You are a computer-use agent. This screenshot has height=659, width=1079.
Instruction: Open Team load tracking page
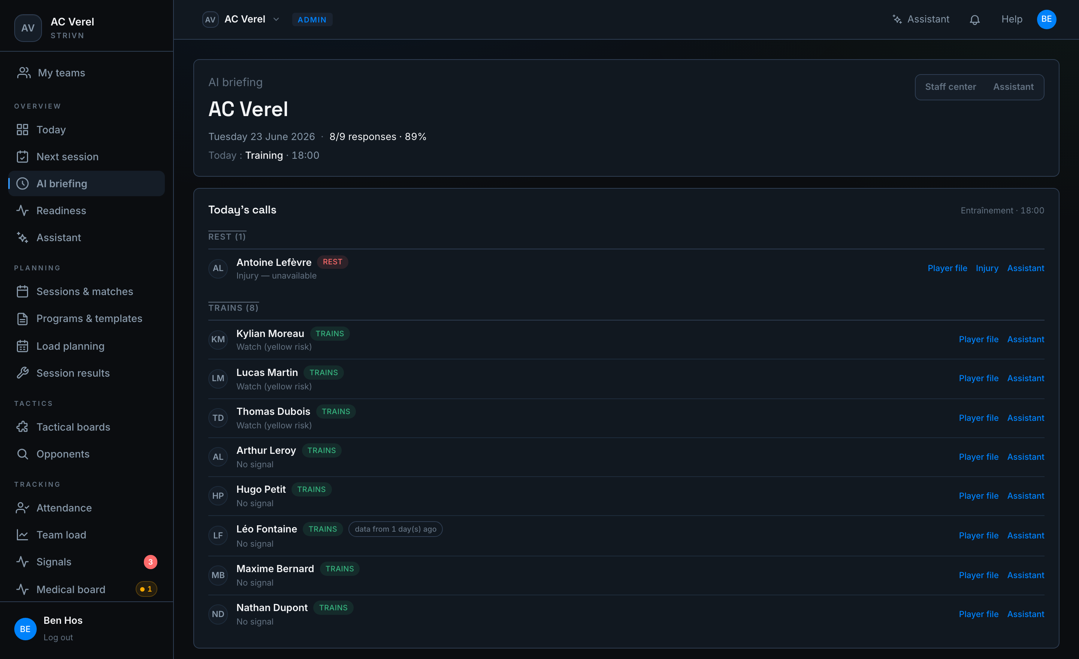coord(86,535)
